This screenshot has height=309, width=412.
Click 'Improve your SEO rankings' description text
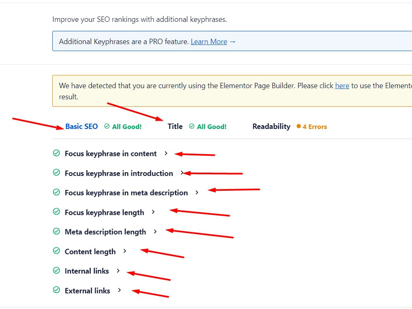click(x=140, y=19)
